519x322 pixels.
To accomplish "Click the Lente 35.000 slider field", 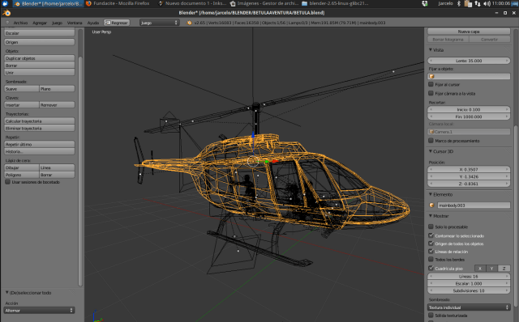I will [x=469, y=61].
